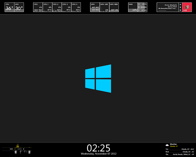Click the 2:03 track time on the player
Image resolution: width=196 pixels, height=157 pixels.
185,10
